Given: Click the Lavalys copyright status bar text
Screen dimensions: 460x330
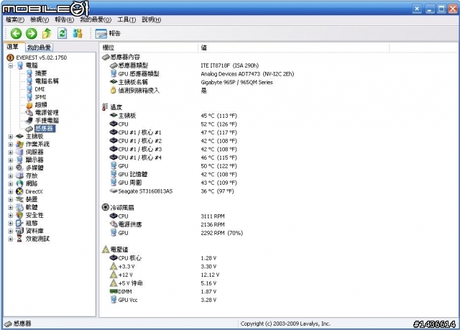Looking at the screenshot, I should coord(285,324).
